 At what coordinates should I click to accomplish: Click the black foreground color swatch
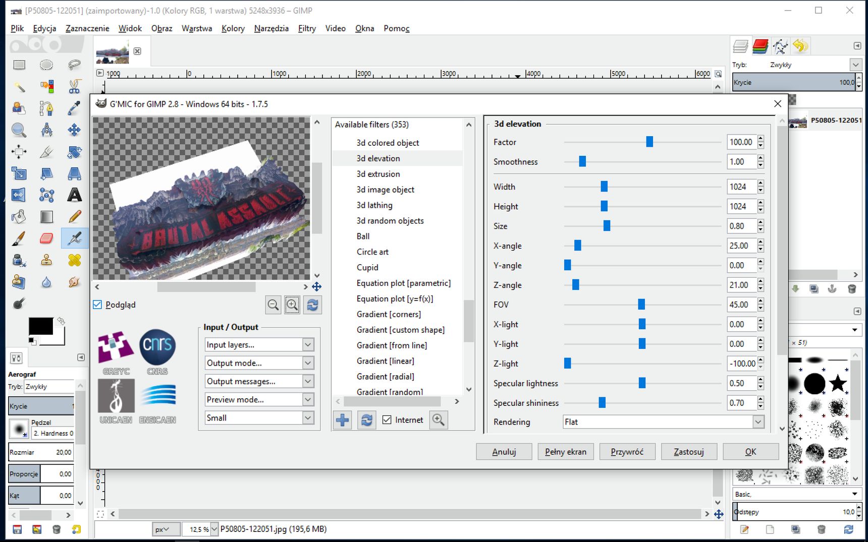(x=40, y=326)
